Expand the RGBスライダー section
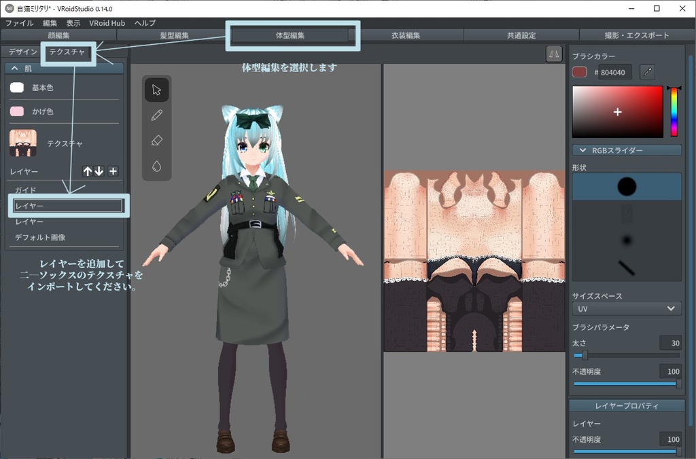Screen dimensions: 696x459 tap(626, 149)
